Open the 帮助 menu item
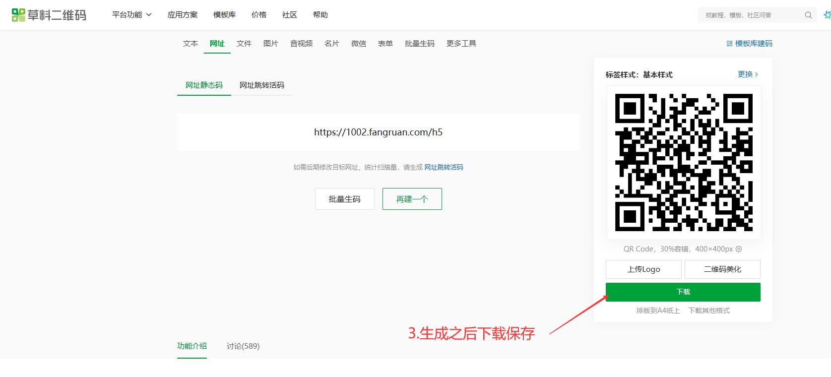Screen dimensions: 831x377 (320, 15)
